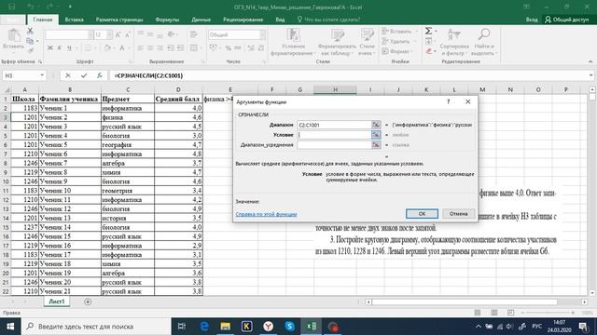Click the formula bar text =СРЗНАЧЕСЛИ(C2:C1001)

point(149,75)
